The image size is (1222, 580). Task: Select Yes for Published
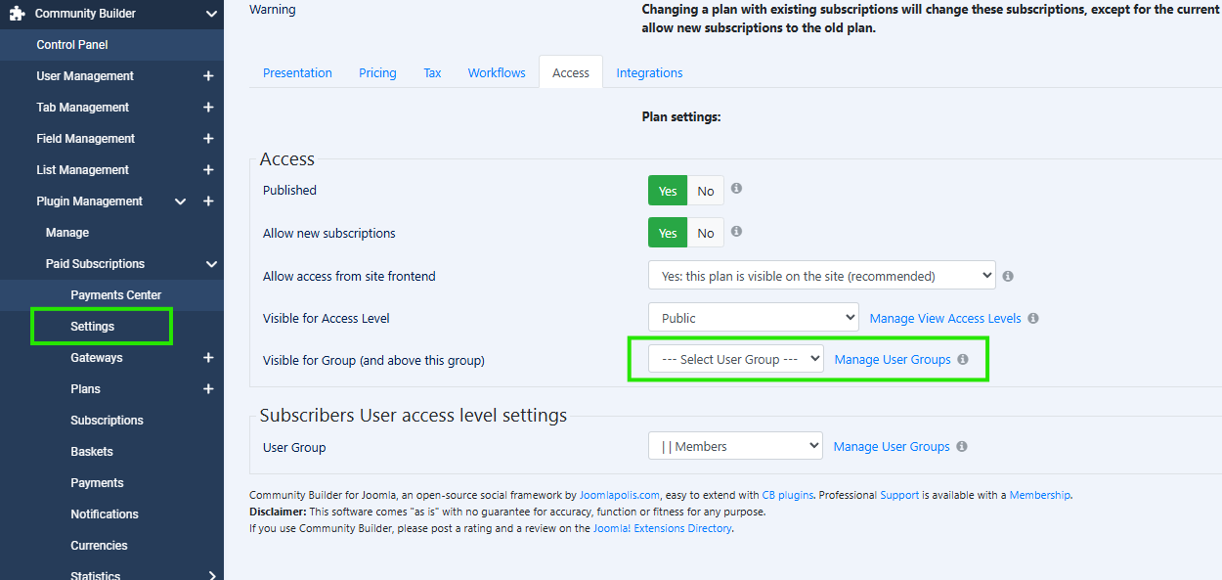(668, 191)
